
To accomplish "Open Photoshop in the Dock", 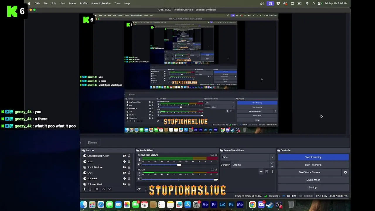I will 231,205.
